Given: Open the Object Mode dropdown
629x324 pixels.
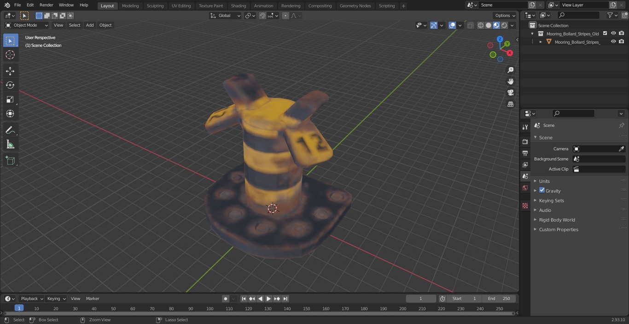Looking at the screenshot, I should pos(27,25).
